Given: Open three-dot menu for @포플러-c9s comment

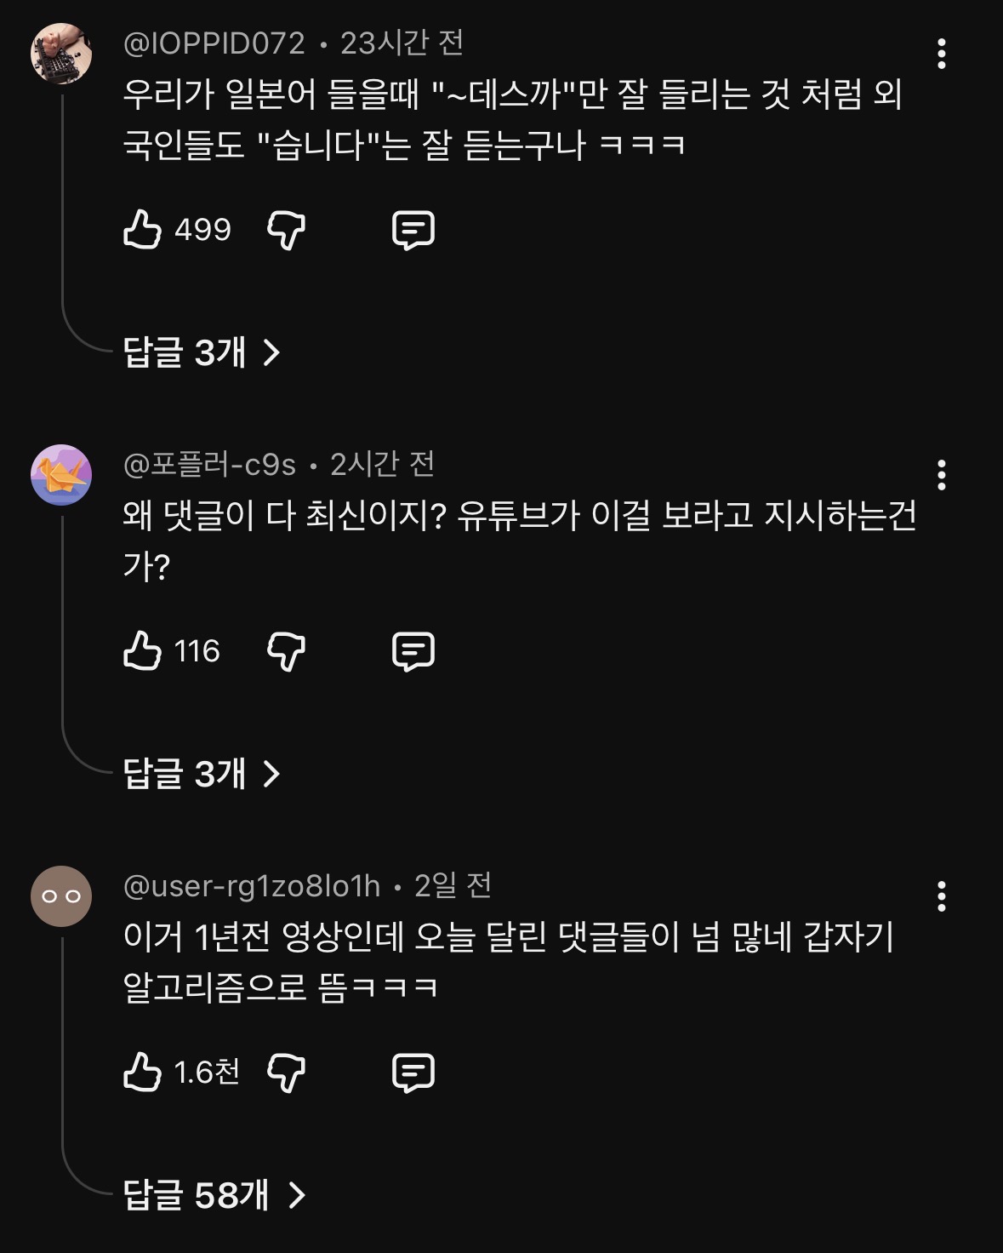Looking at the screenshot, I should (x=941, y=475).
